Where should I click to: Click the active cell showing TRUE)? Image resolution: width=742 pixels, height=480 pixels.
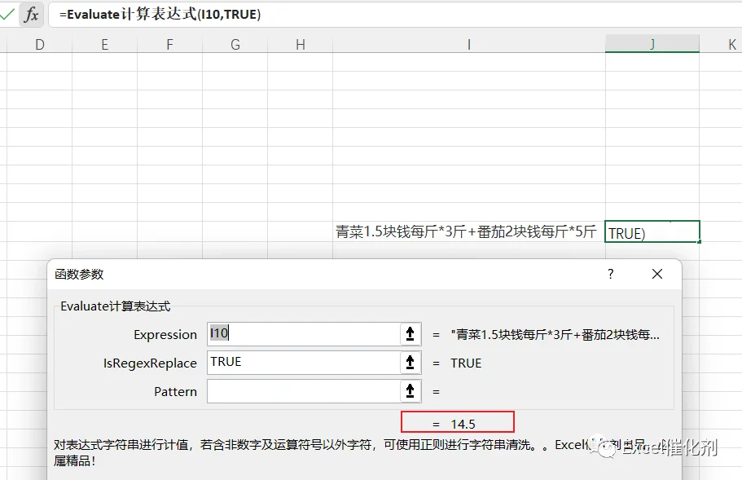coord(652,231)
